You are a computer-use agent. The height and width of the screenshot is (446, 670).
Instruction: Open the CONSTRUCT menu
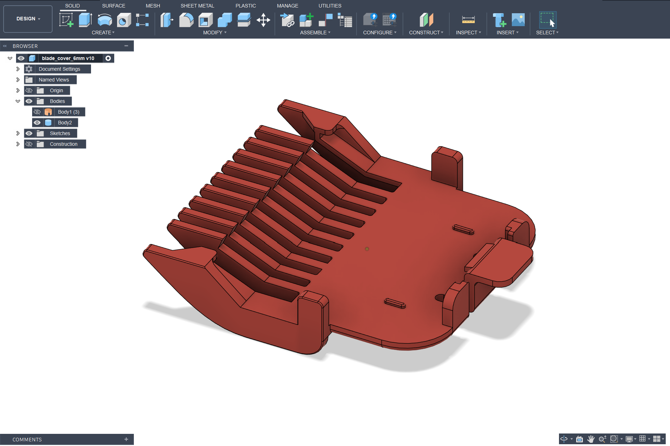426,33
